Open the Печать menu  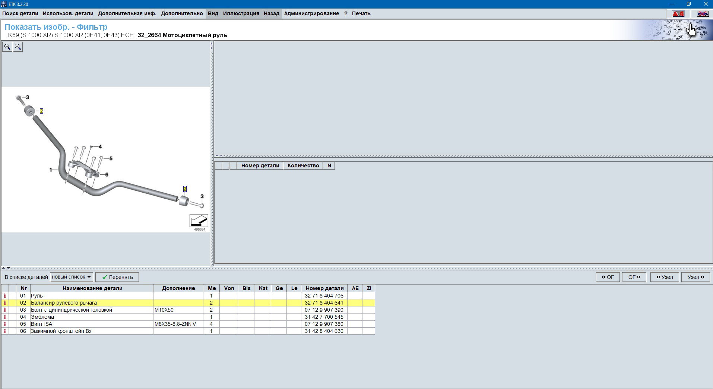pyautogui.click(x=361, y=13)
